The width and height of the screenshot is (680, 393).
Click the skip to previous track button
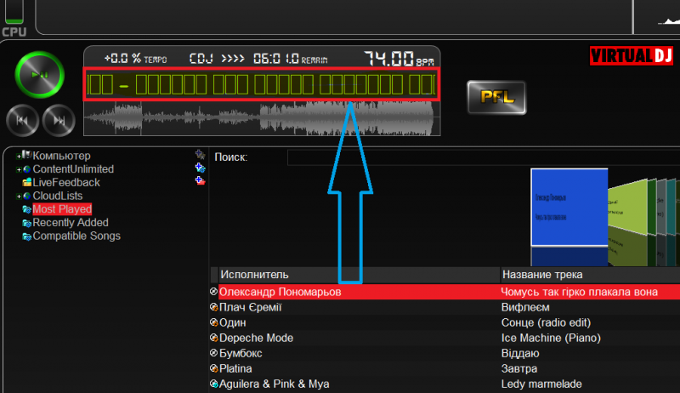pos(21,120)
